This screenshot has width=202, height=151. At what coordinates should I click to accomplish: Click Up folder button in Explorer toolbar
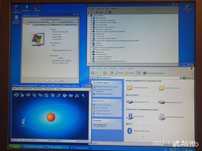112,73
